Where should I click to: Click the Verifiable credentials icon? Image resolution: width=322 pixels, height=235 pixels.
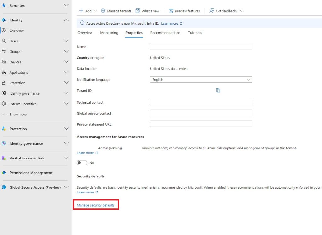4,158
